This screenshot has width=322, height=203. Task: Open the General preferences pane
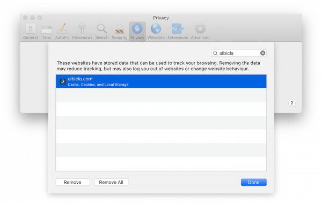31,32
